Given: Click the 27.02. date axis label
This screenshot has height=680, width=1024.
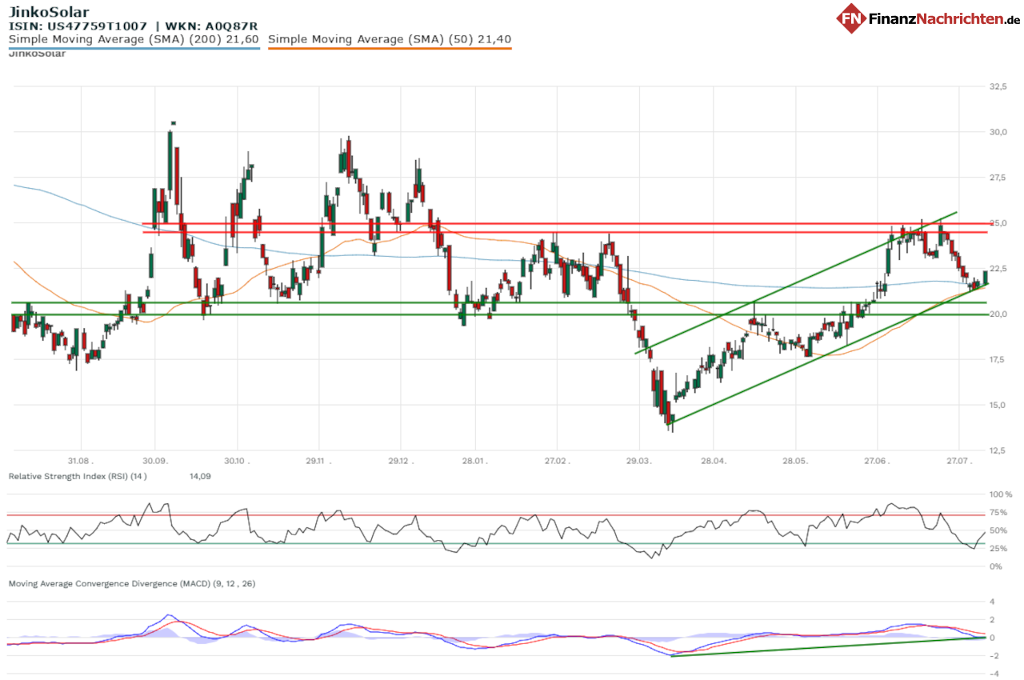Looking at the screenshot, I should point(557,461).
